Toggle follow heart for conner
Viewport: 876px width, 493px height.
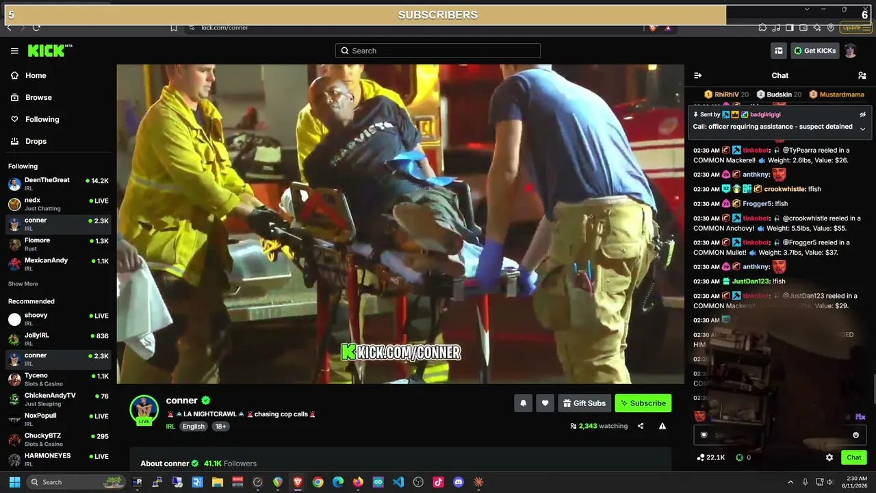(545, 403)
